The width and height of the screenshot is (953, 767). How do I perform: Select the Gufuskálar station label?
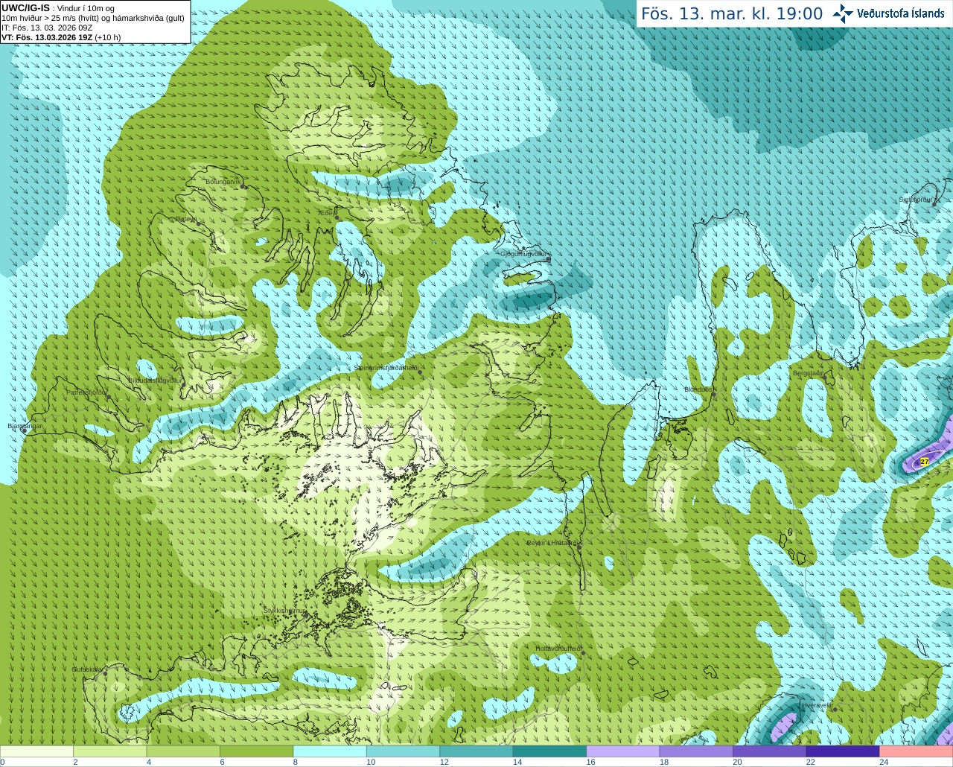click(x=87, y=669)
